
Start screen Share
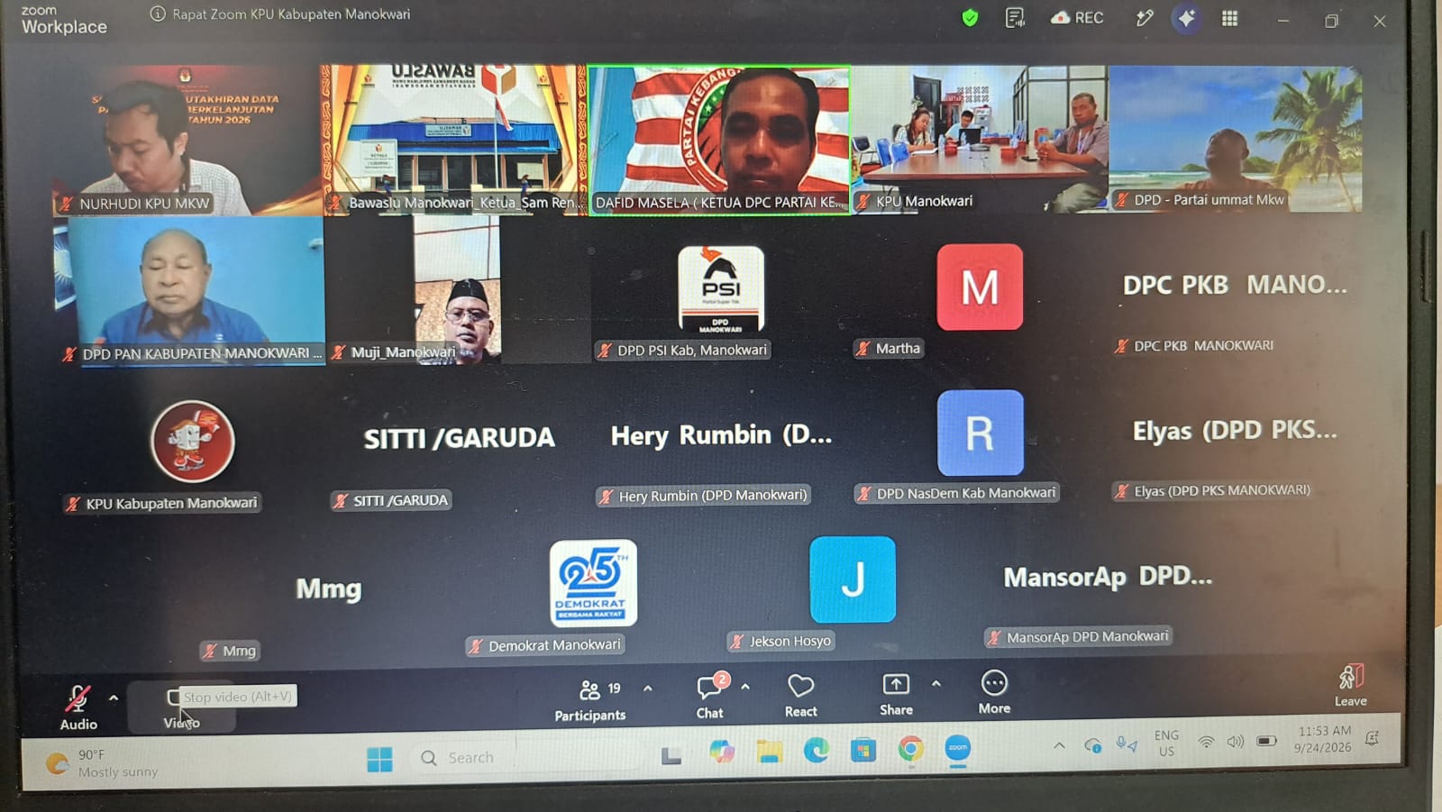896,695
